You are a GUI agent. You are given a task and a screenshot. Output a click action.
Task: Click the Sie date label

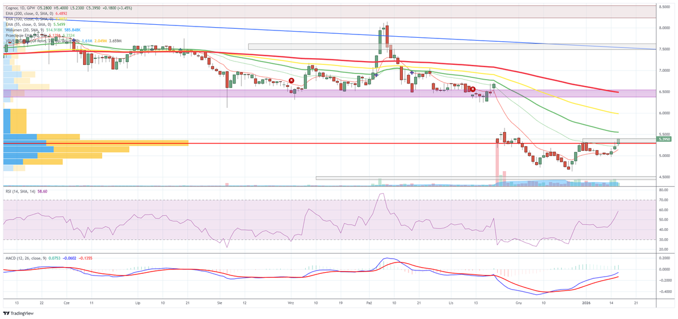click(219, 303)
